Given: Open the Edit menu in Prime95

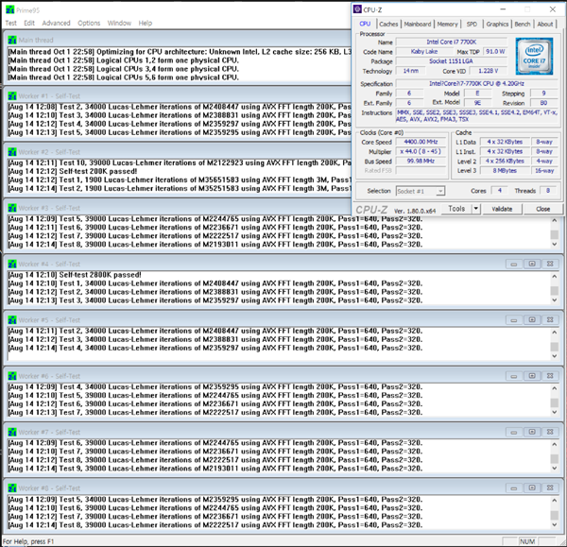Looking at the screenshot, I should click(x=29, y=23).
